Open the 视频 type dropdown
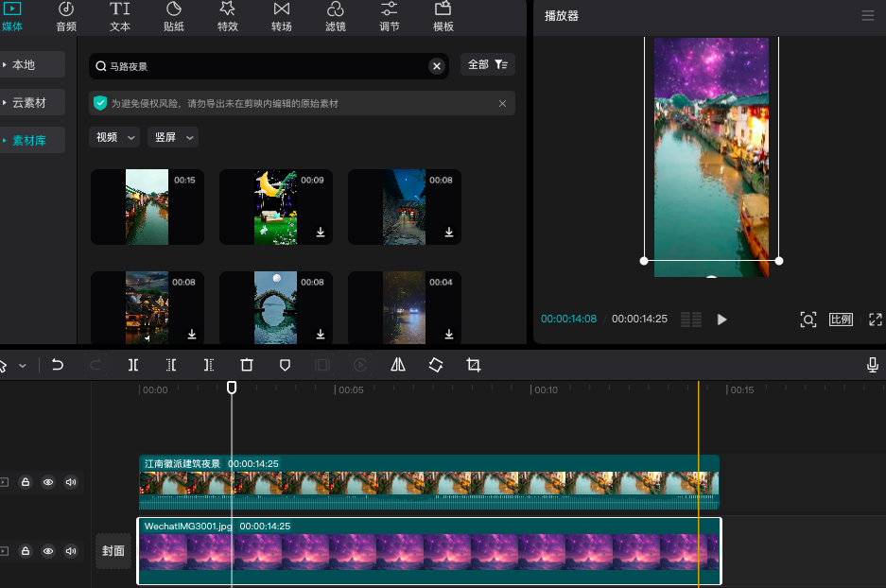The image size is (886, 588). (114, 137)
